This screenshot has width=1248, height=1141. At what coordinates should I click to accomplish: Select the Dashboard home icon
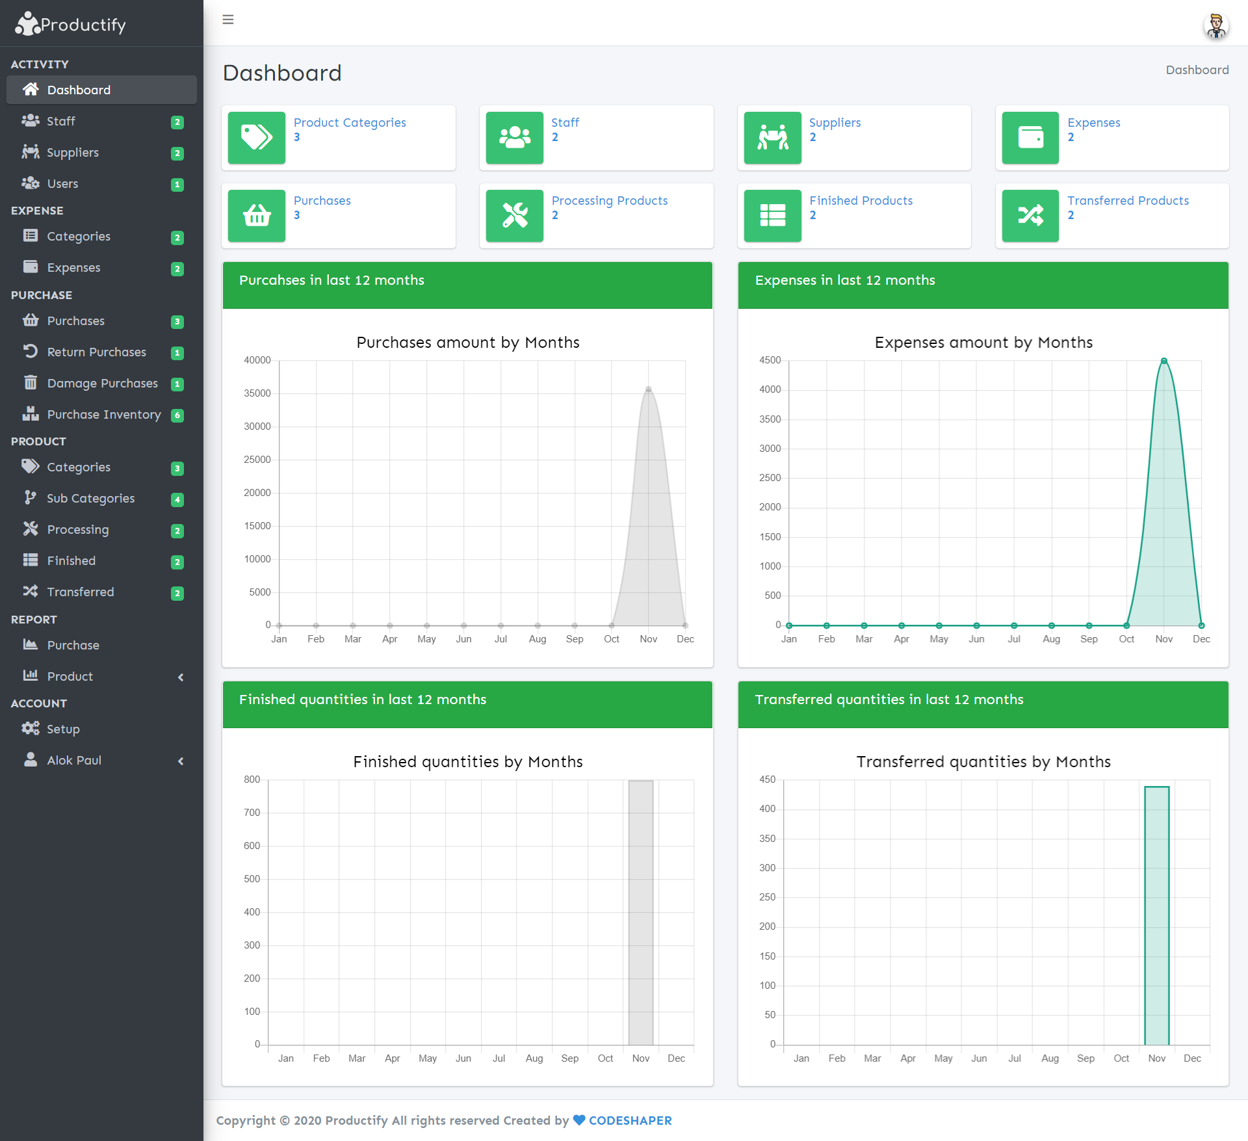[x=31, y=90]
